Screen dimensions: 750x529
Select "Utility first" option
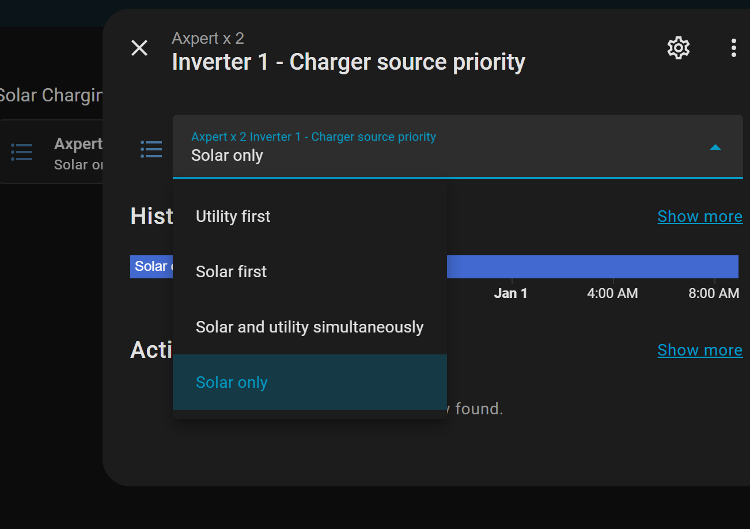[x=233, y=217]
